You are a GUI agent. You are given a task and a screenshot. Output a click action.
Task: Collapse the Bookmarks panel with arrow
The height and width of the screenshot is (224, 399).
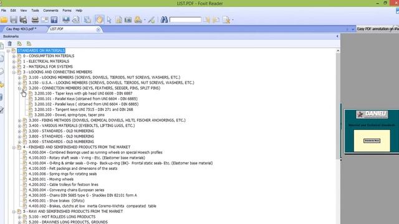tap(337, 36)
